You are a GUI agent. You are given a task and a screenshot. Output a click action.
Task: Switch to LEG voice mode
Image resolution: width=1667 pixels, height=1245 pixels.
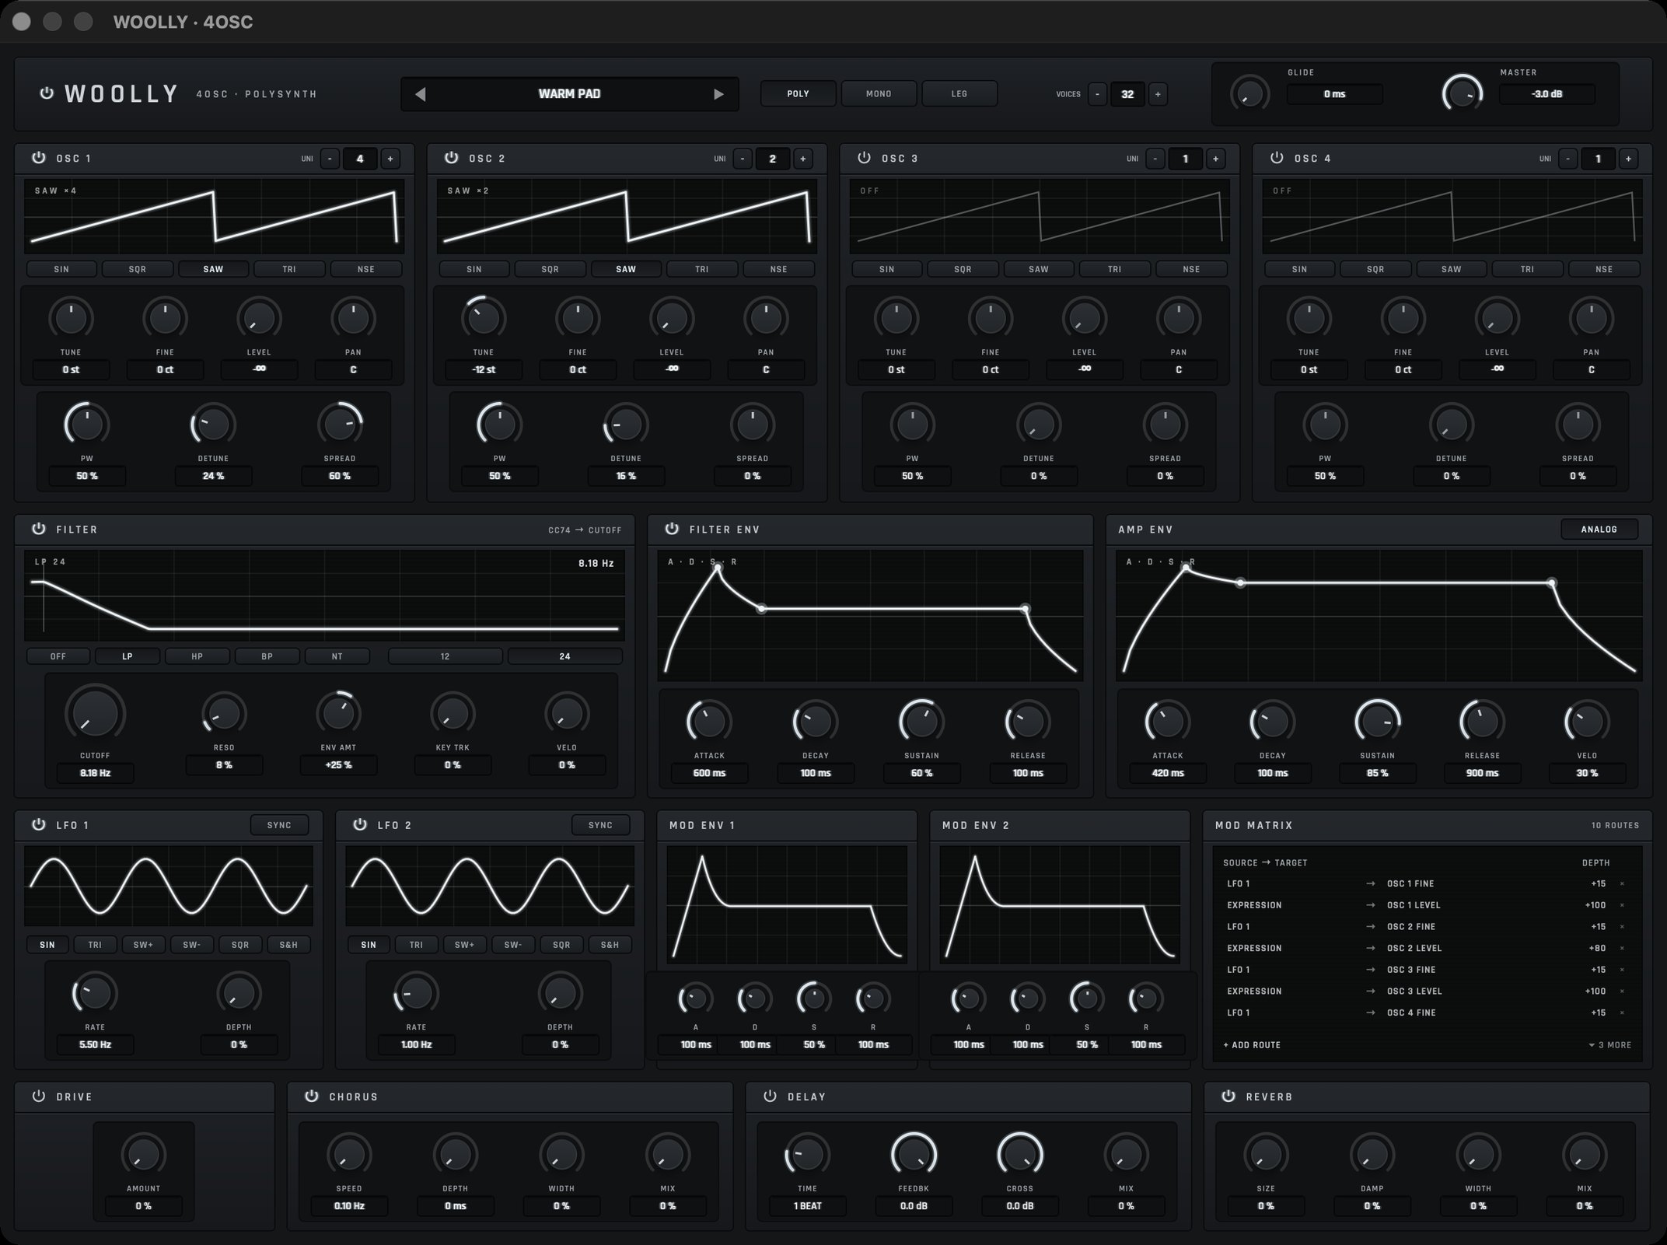[959, 93]
